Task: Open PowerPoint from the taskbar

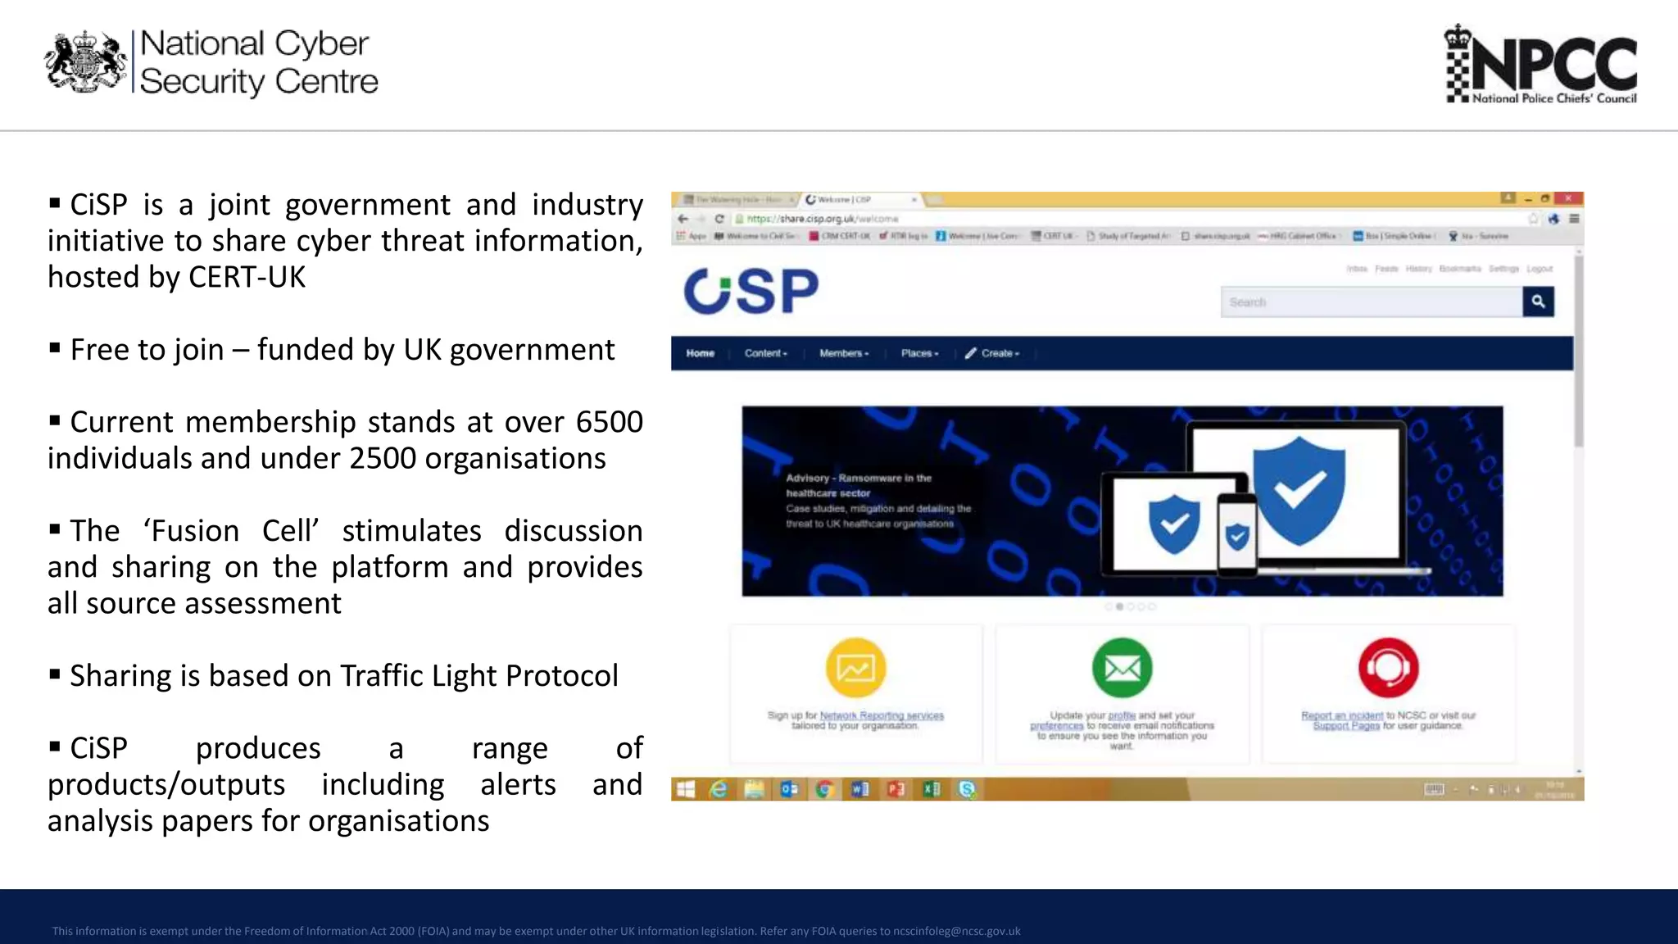Action: pos(896,789)
